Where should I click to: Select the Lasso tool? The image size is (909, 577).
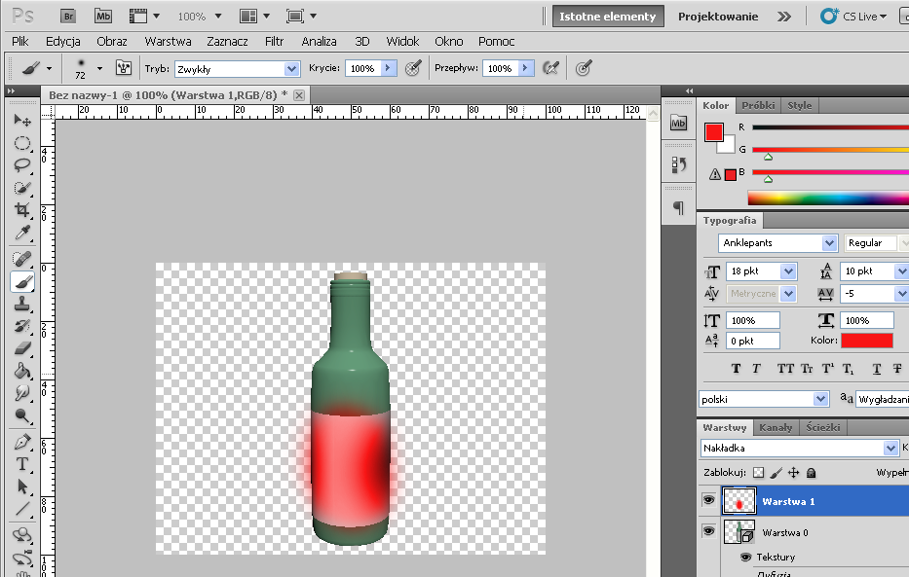click(22, 165)
